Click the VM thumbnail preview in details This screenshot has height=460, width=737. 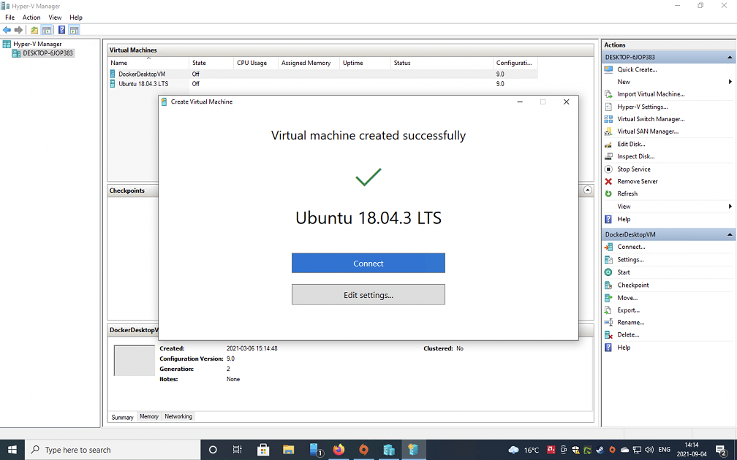(x=135, y=361)
